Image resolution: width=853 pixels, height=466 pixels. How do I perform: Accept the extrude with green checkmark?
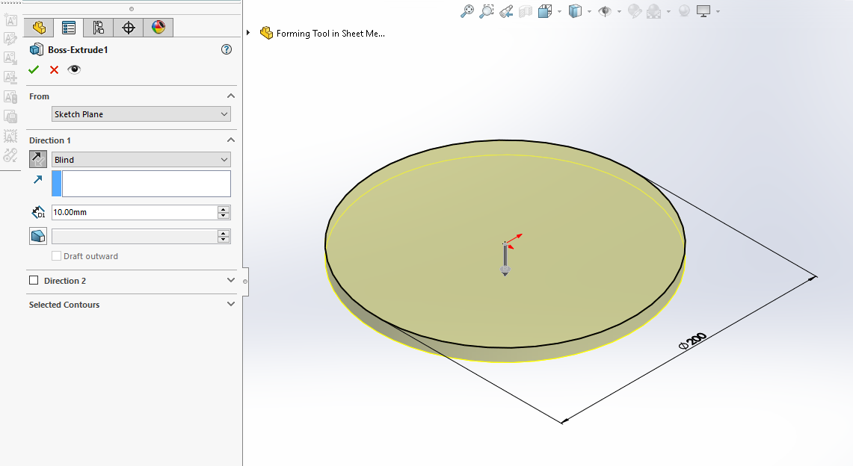click(34, 69)
